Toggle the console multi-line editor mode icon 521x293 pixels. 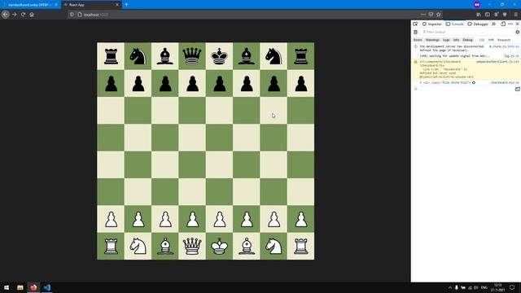518,89
